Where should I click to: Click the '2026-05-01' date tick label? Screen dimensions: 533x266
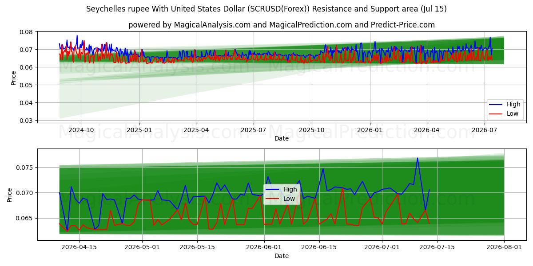pyautogui.click(x=143, y=247)
